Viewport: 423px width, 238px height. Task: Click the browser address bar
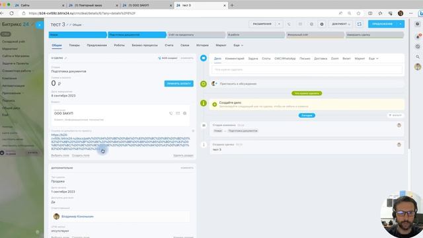click(x=178, y=13)
